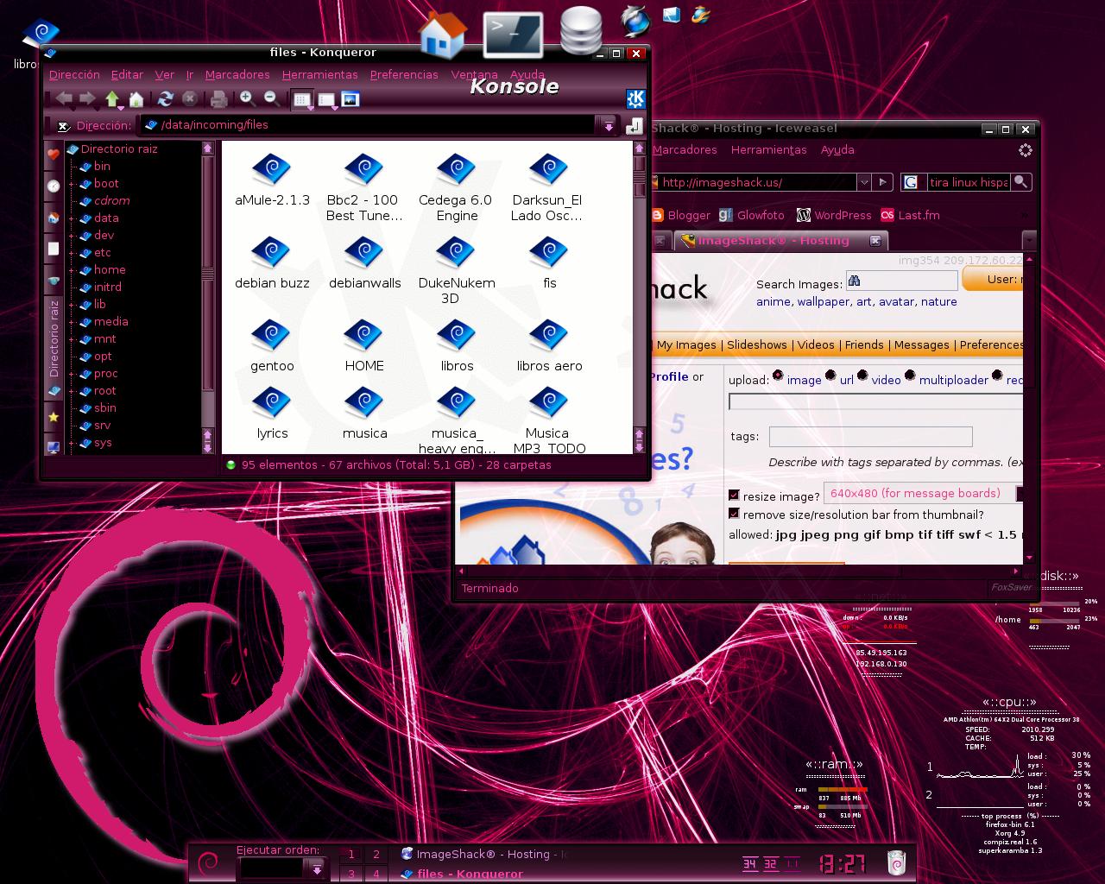Open home folder from Konqueror toolbar
Viewport: 1105px width, 884px height.
click(x=136, y=99)
